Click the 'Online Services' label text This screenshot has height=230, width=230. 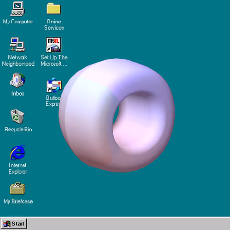pos(54,24)
